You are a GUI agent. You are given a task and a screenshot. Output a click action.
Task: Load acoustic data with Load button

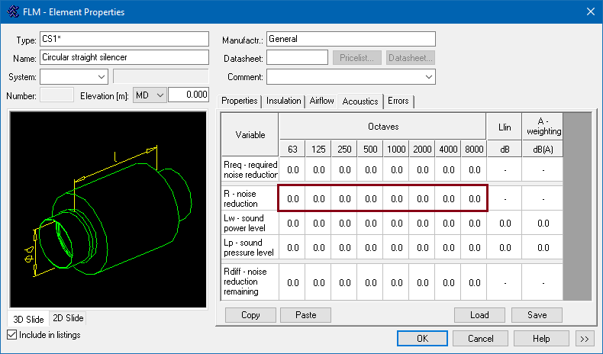pyautogui.click(x=479, y=315)
